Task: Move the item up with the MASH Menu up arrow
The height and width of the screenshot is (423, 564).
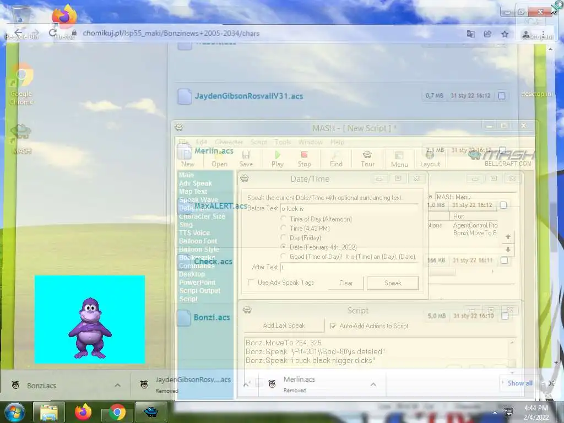Action: [508, 237]
